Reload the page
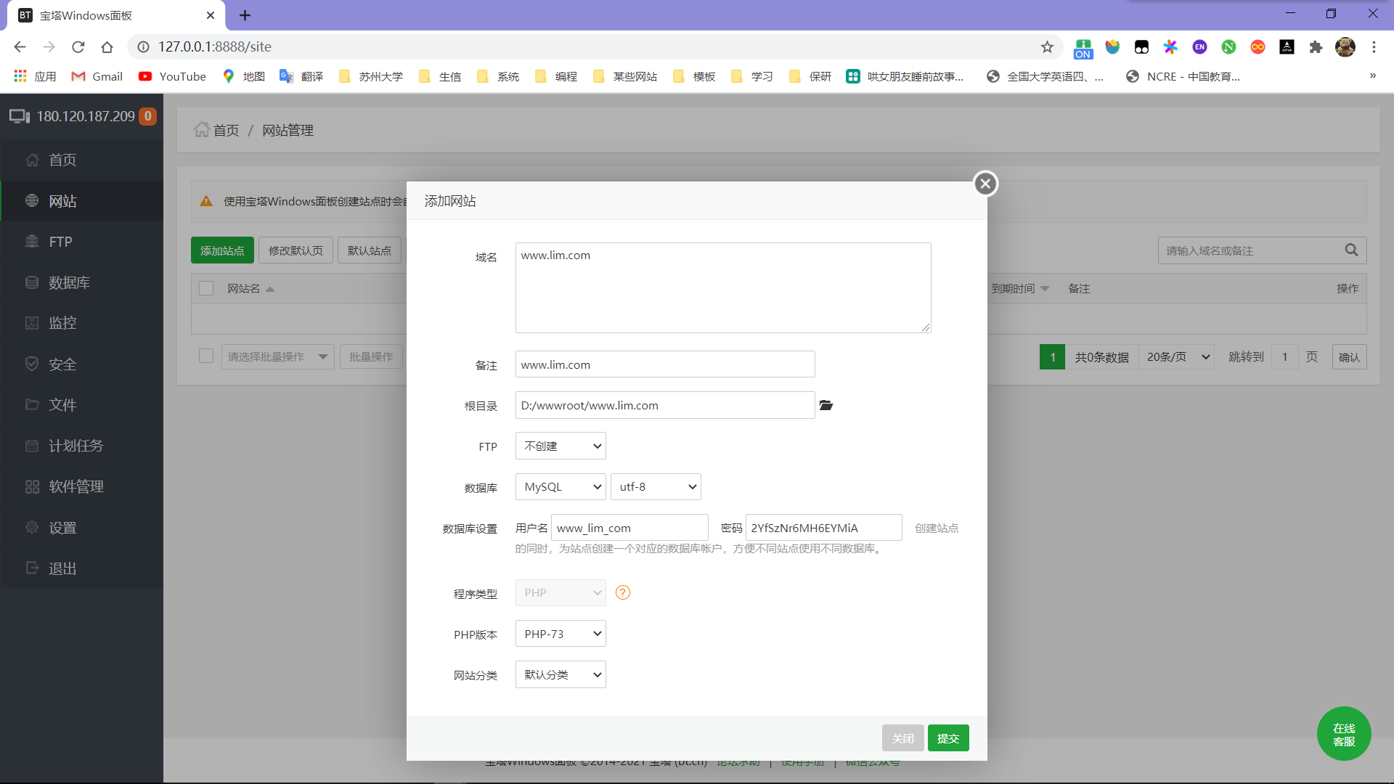Screen dimensions: 1394x784 click(78, 47)
